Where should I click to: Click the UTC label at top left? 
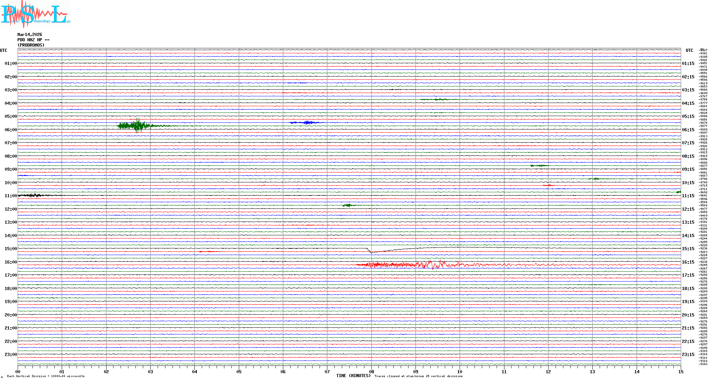[x=4, y=50]
